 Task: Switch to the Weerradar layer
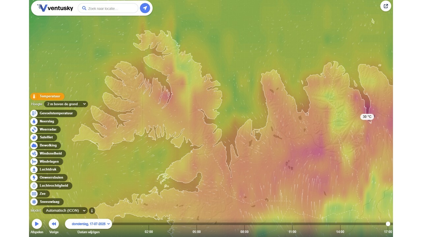[45, 129]
